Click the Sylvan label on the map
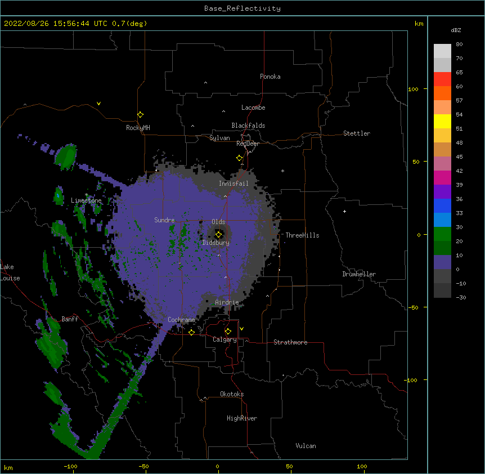485x474 pixels. (219, 138)
